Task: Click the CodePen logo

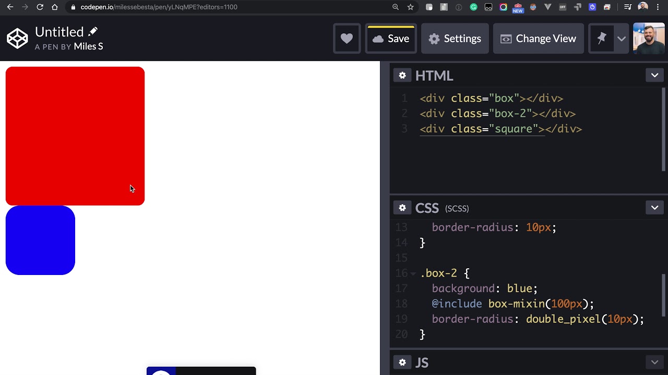Action: pos(17,39)
